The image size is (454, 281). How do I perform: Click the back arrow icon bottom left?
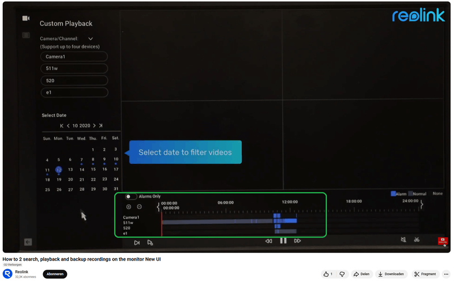28,242
